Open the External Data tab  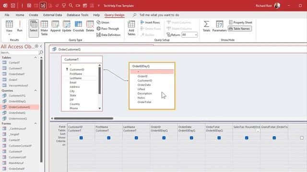(x=52, y=15)
